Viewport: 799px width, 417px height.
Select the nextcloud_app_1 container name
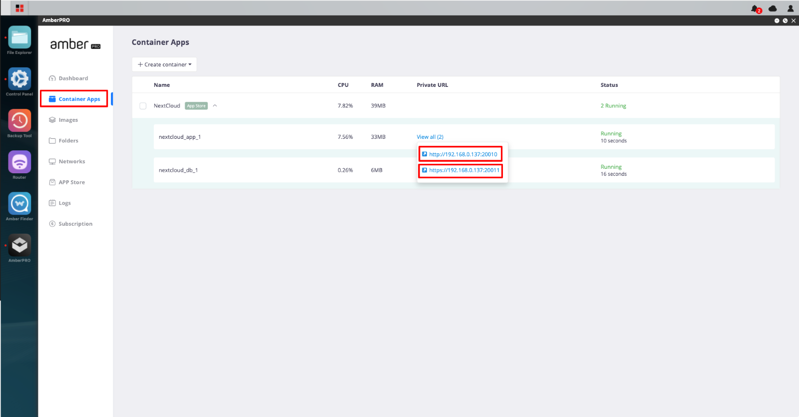point(180,137)
